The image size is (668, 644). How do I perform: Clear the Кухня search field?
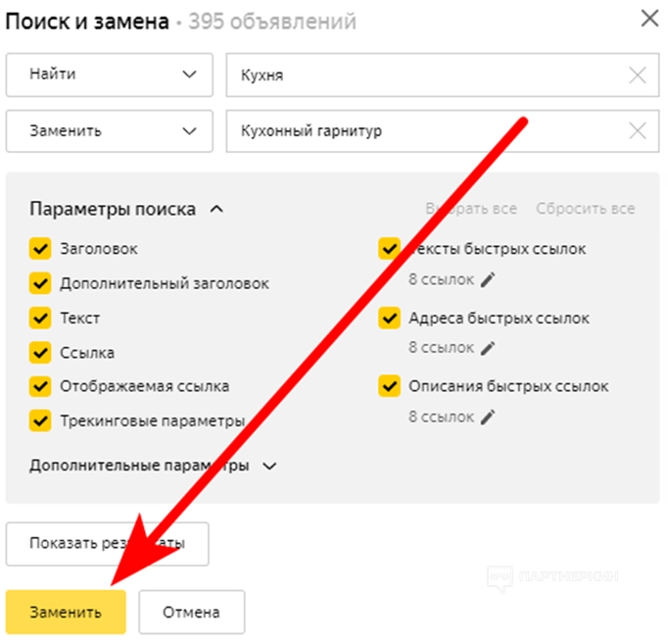[x=638, y=75]
